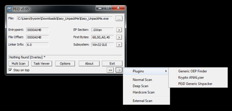Click the >> expand extra info button

pyautogui.click(x=110, y=70)
